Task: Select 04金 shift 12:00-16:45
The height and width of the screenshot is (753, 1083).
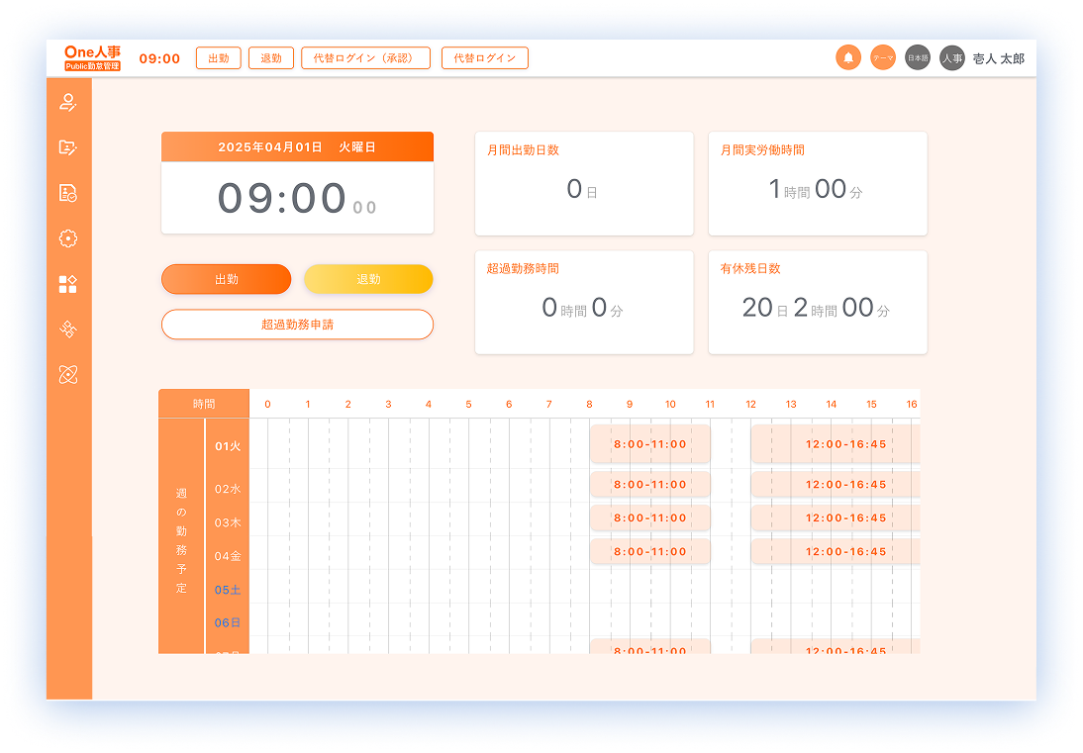Action: pos(836,551)
